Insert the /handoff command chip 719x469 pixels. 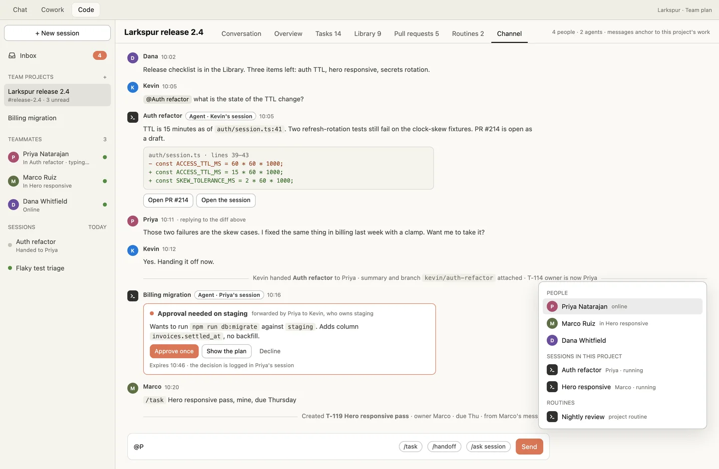point(444,447)
